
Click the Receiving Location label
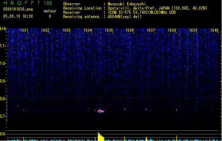[x=82, y=8]
